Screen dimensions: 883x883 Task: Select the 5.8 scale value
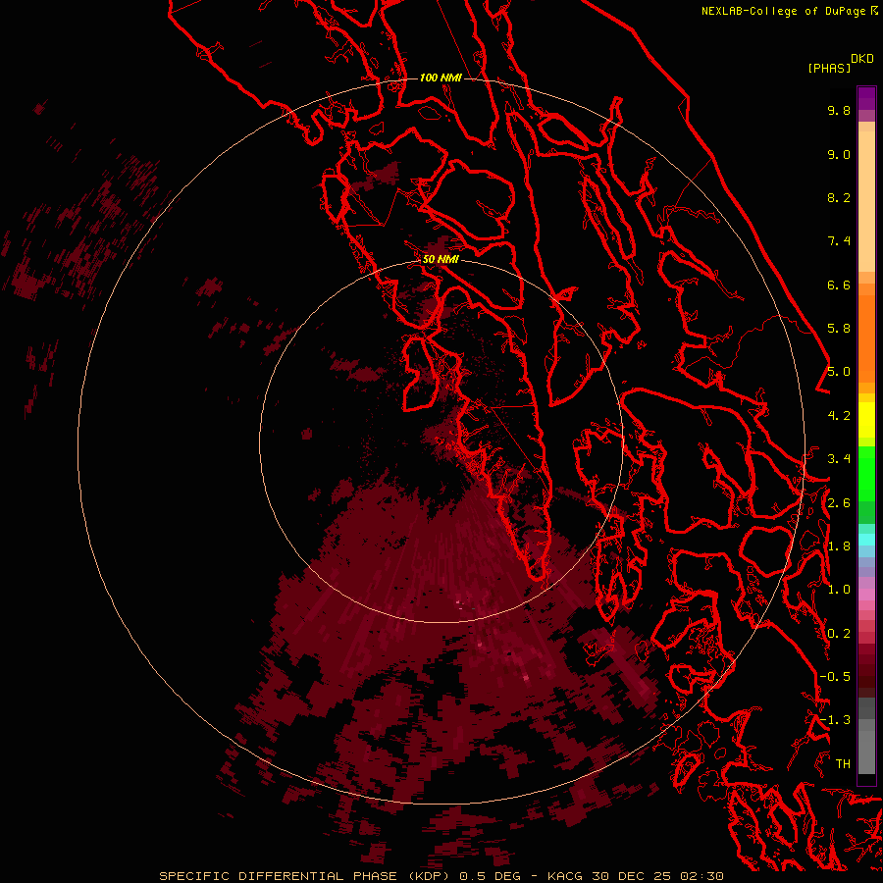[839, 329]
